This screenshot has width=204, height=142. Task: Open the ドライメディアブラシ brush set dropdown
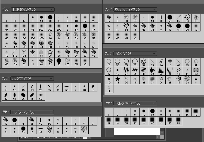tap(32, 112)
